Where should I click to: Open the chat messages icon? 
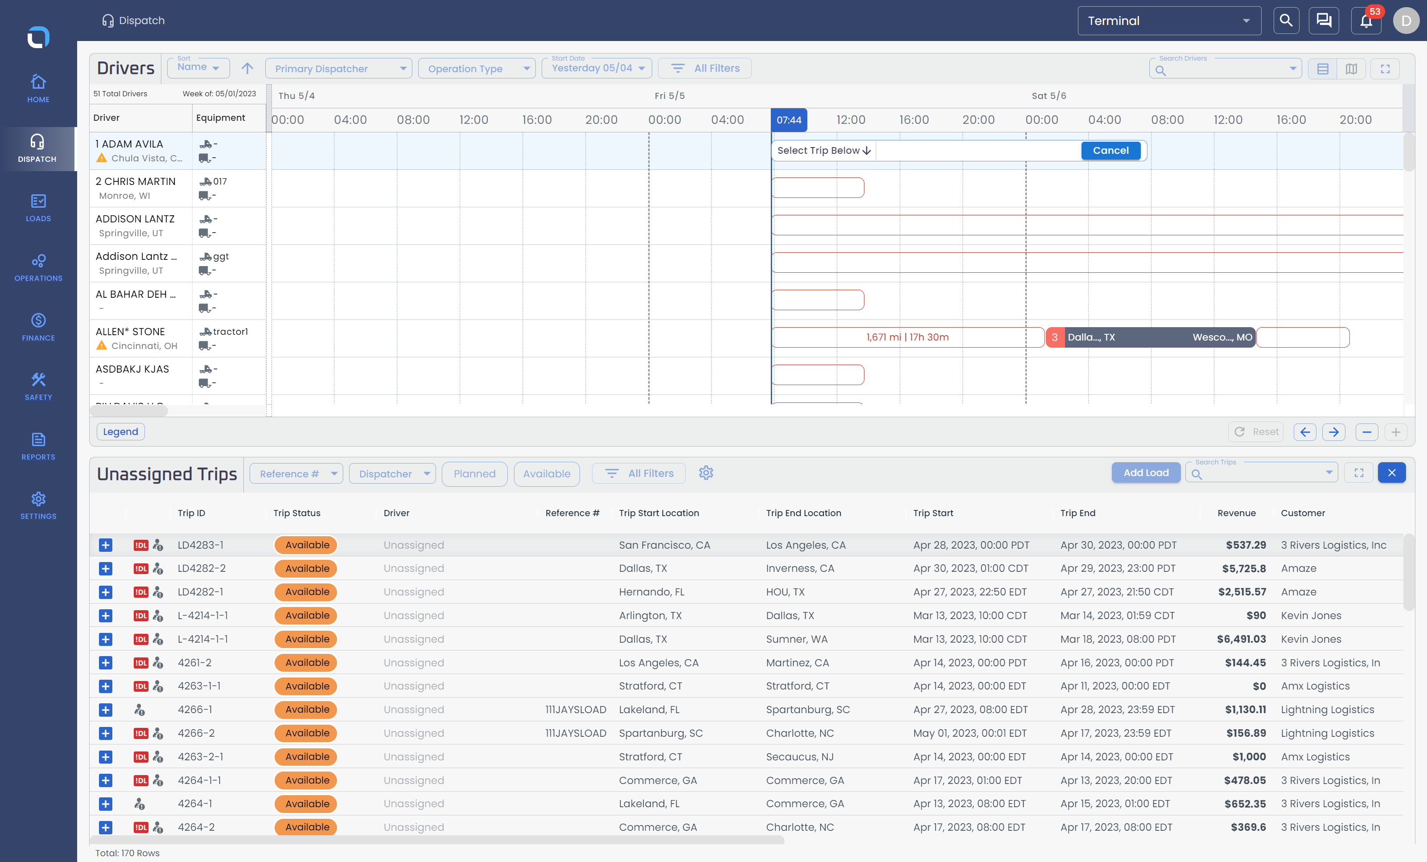pyautogui.click(x=1323, y=21)
